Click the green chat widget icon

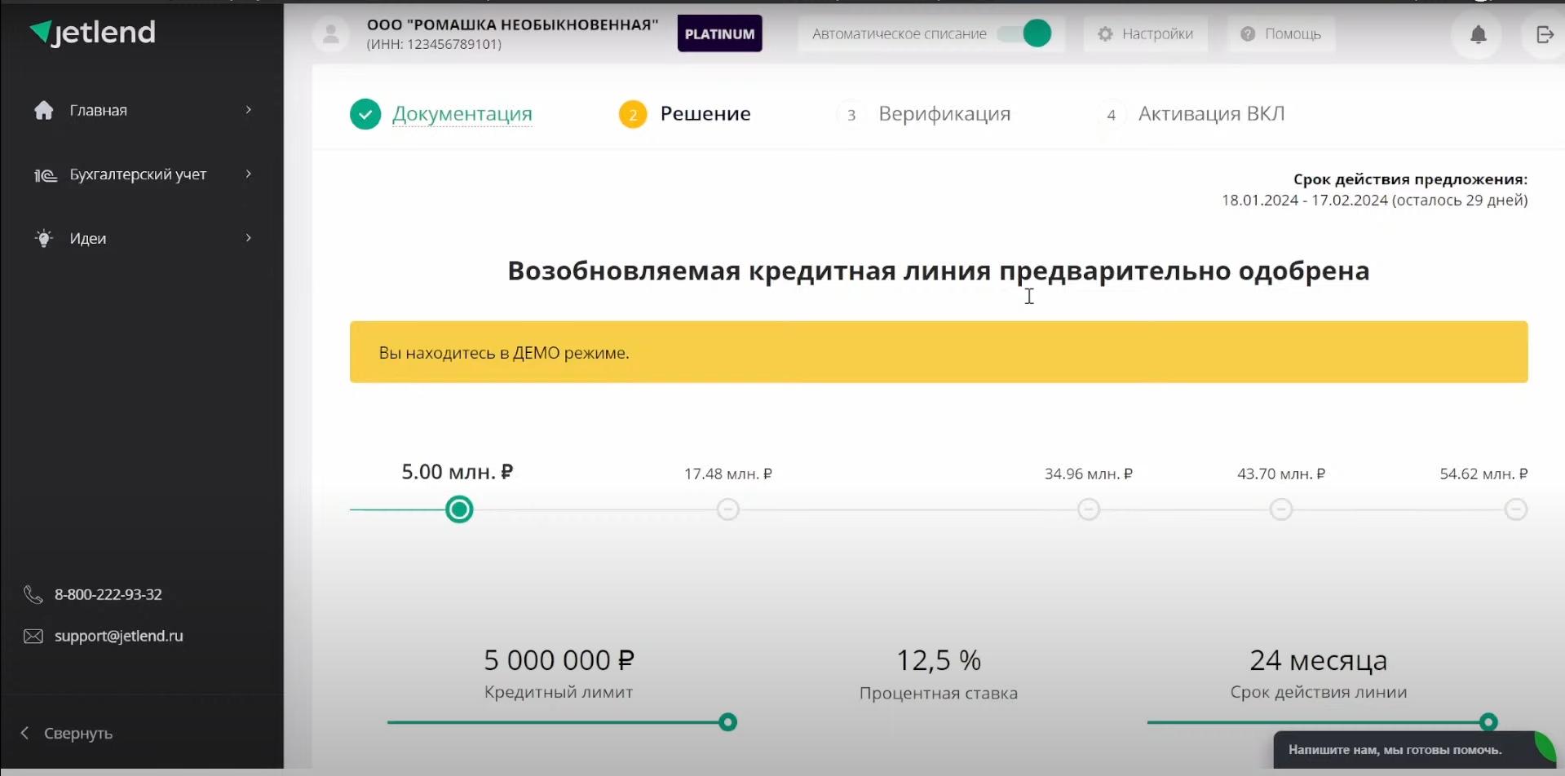1545,746
